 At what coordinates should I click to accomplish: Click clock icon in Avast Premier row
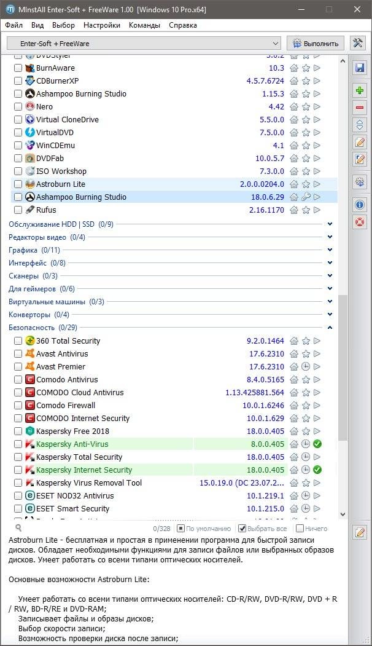point(306,367)
